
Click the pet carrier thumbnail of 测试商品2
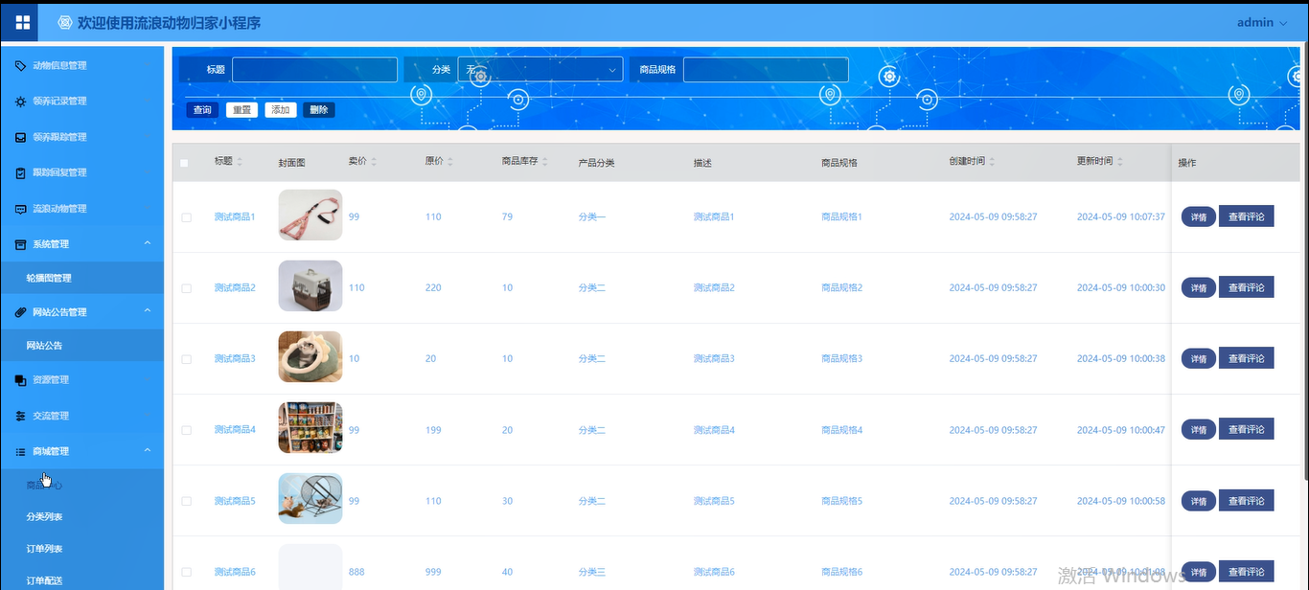pyautogui.click(x=310, y=285)
